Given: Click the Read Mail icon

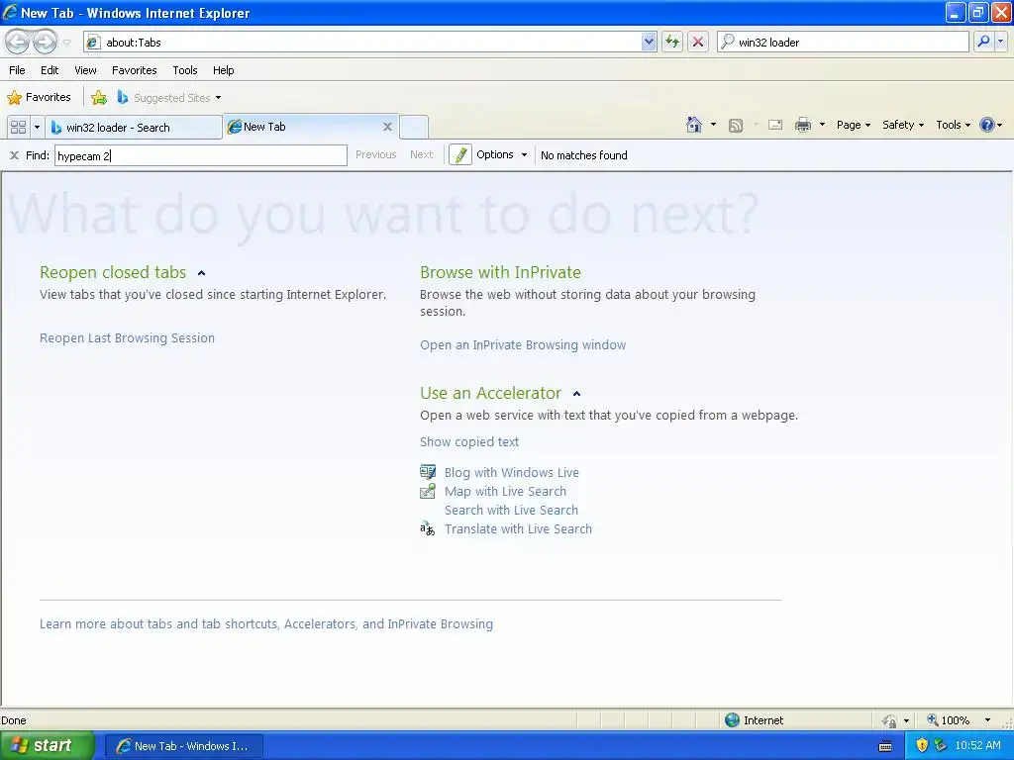Looking at the screenshot, I should 775,125.
